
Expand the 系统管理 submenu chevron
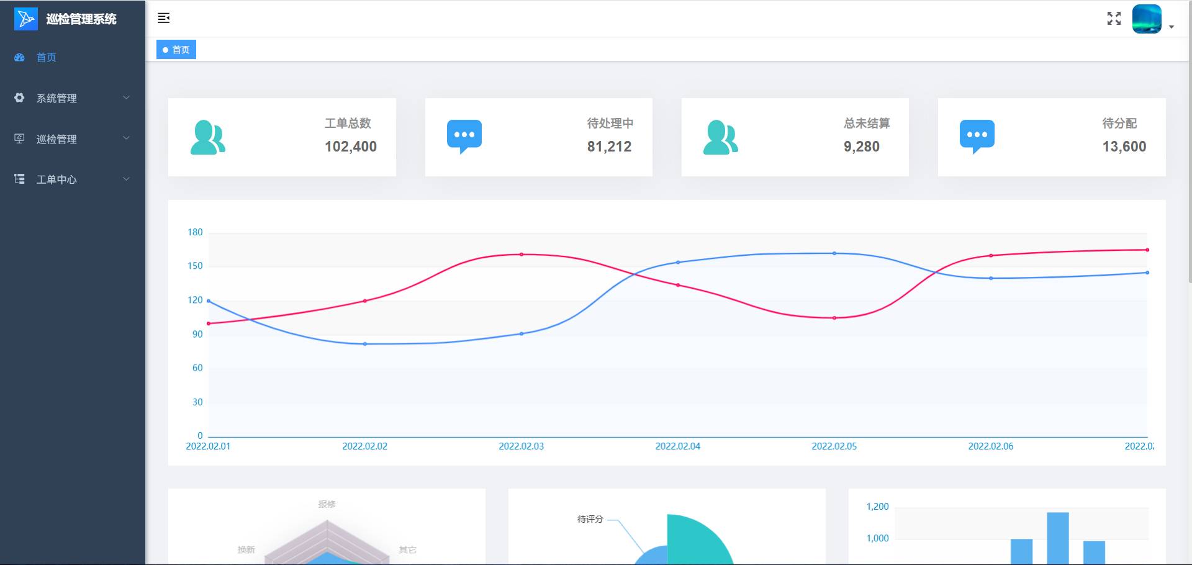tap(126, 97)
